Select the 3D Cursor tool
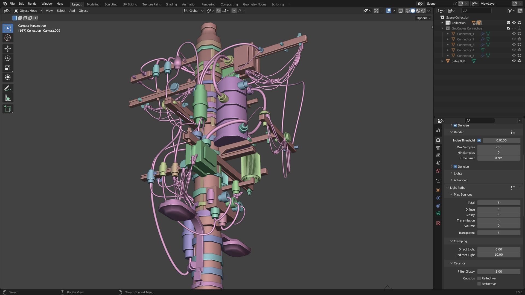The image size is (525, 295). (x=8, y=38)
